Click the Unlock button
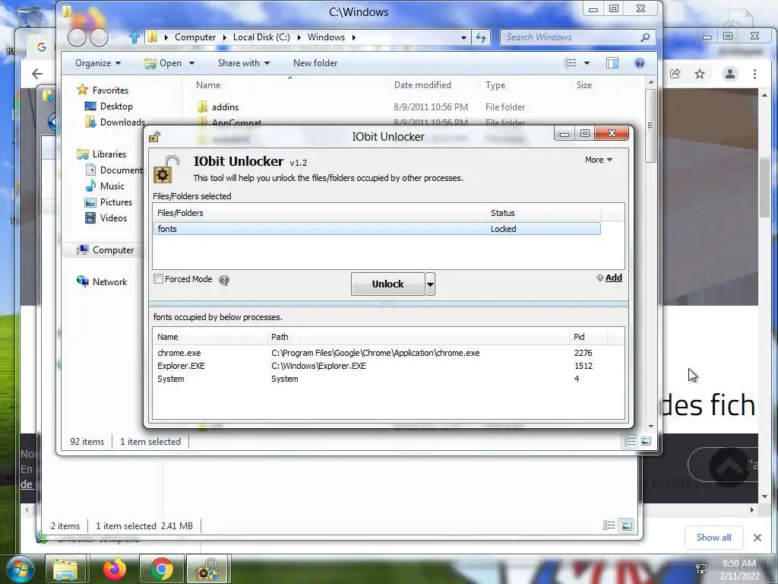The width and height of the screenshot is (778, 584). tap(387, 284)
